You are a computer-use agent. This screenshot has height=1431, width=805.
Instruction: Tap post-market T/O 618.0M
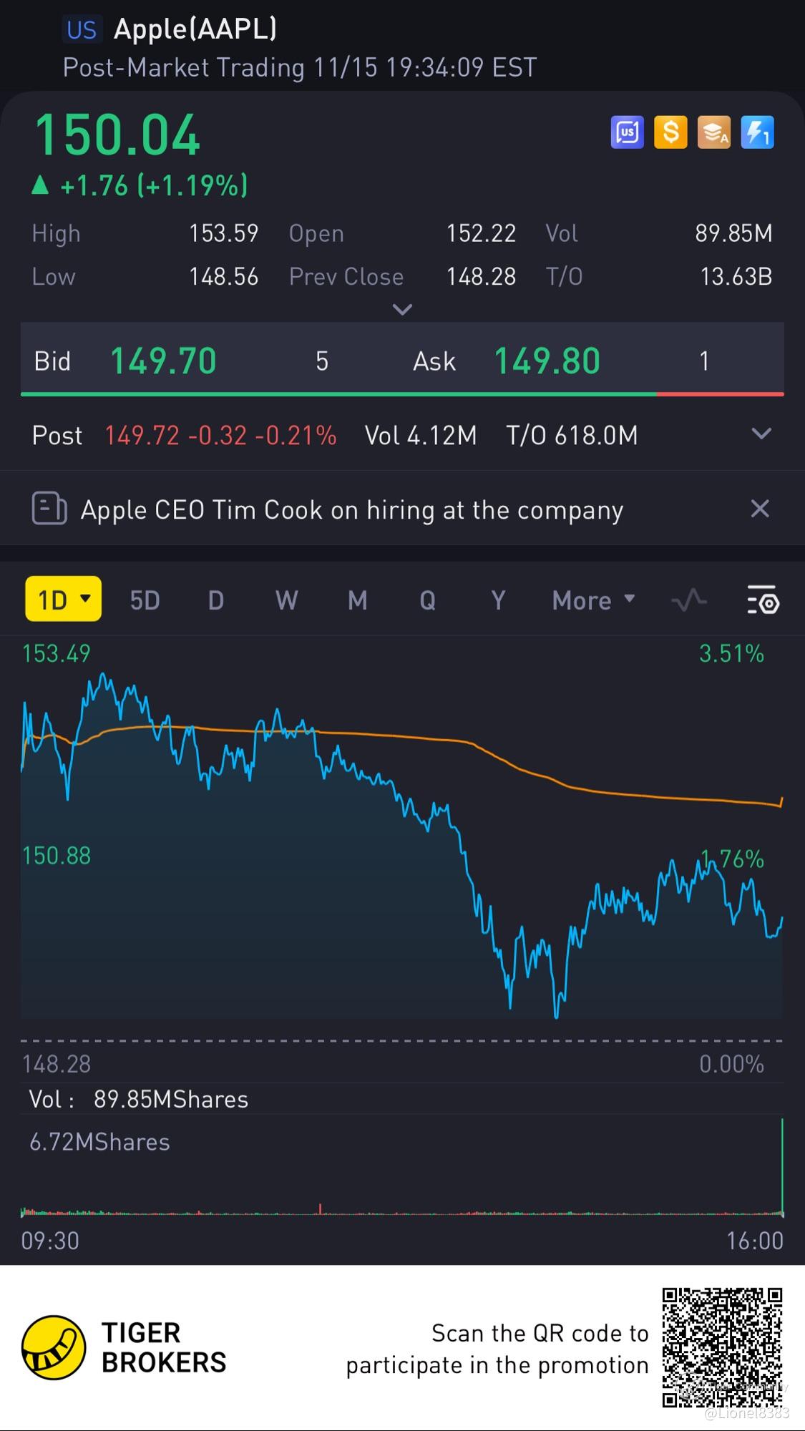coord(572,435)
